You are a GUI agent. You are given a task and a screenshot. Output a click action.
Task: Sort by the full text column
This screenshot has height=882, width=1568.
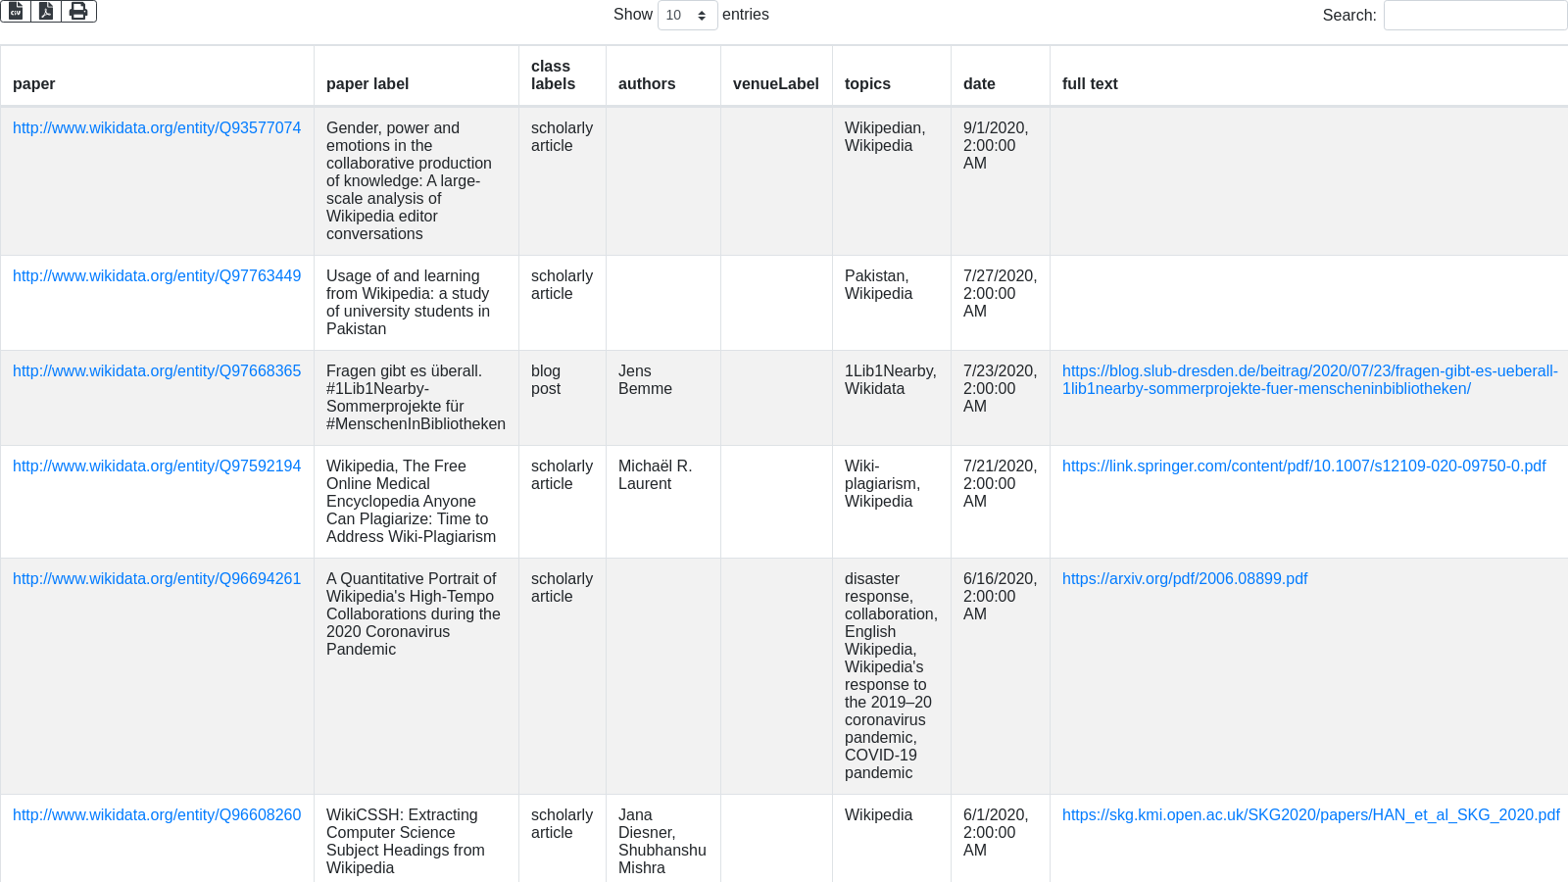coord(1090,84)
